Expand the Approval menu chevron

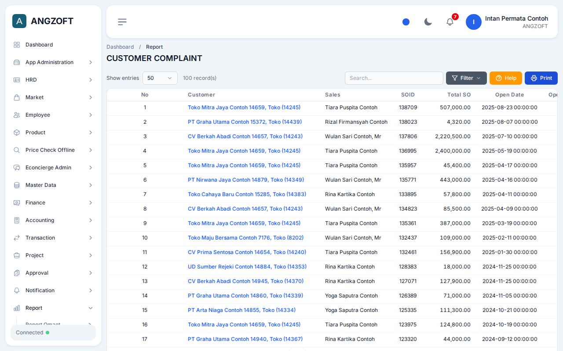tap(91, 273)
